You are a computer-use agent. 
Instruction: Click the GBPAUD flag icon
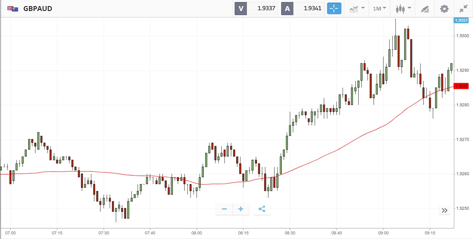(x=13, y=9)
